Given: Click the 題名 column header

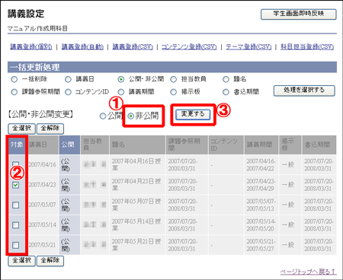Looking at the screenshot, I should 137,145.
